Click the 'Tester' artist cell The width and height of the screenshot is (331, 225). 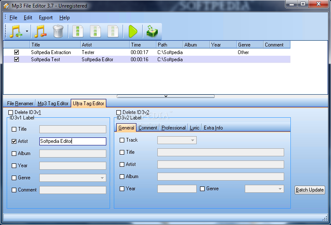[88, 52]
